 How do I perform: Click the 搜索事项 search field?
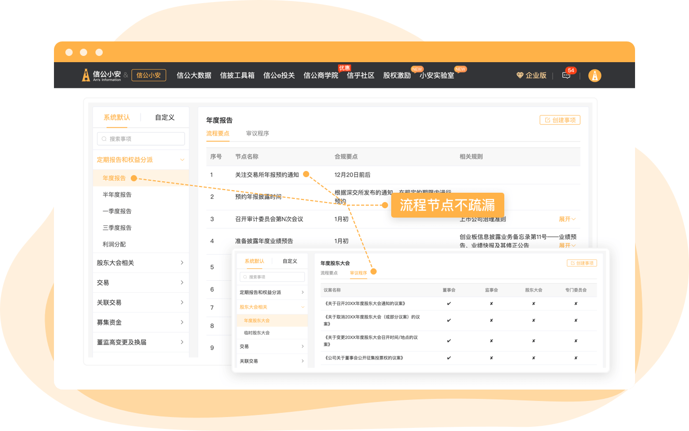point(141,139)
